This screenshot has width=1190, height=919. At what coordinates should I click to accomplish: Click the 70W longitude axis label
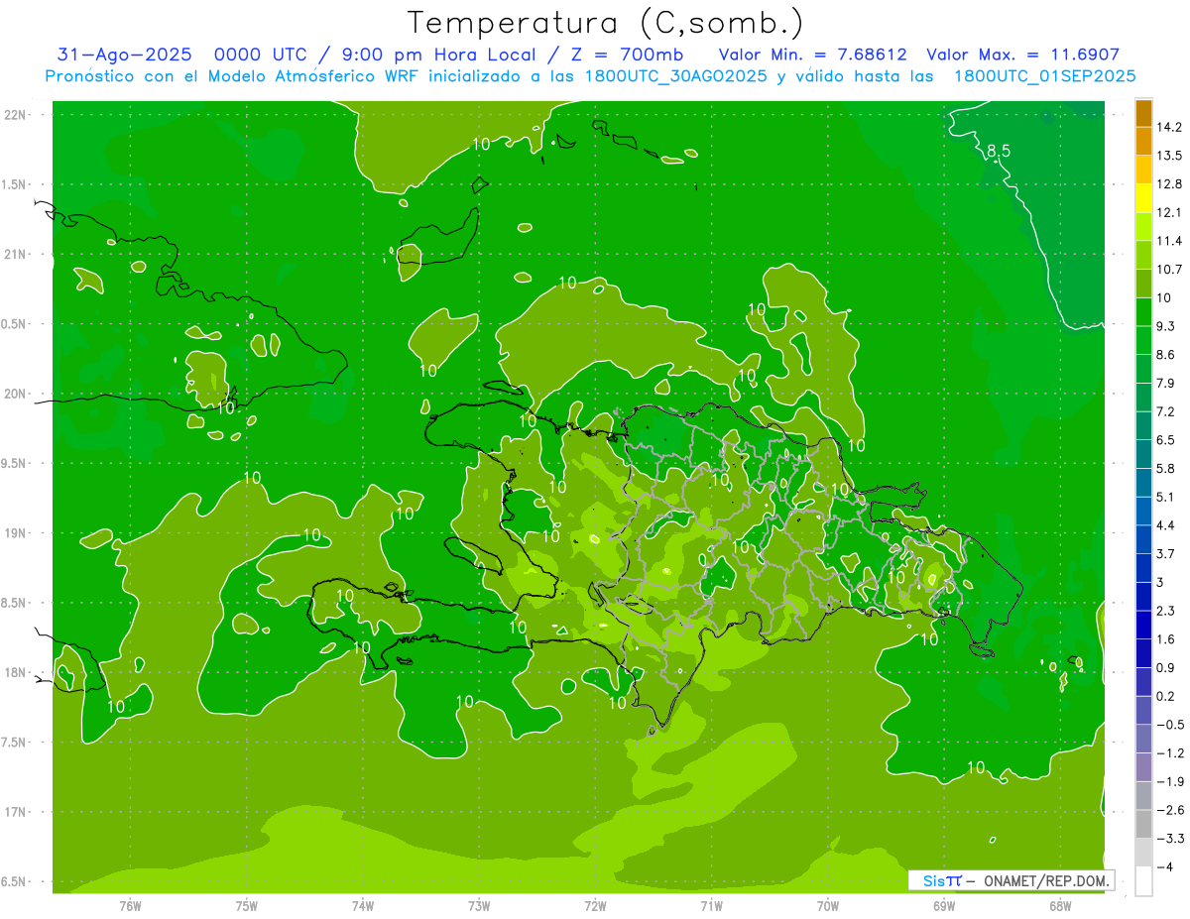pyautogui.click(x=828, y=905)
